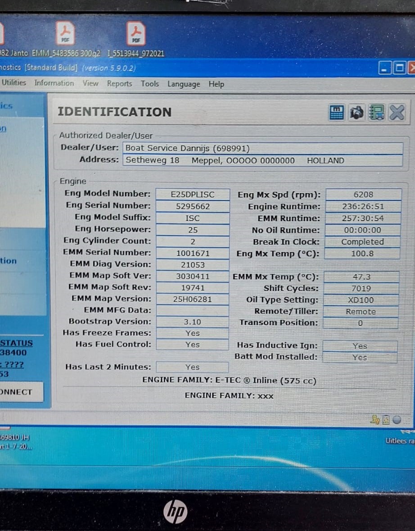Select the Eng Horsepower value 25
Screen dimensions: 415x531
193,230
